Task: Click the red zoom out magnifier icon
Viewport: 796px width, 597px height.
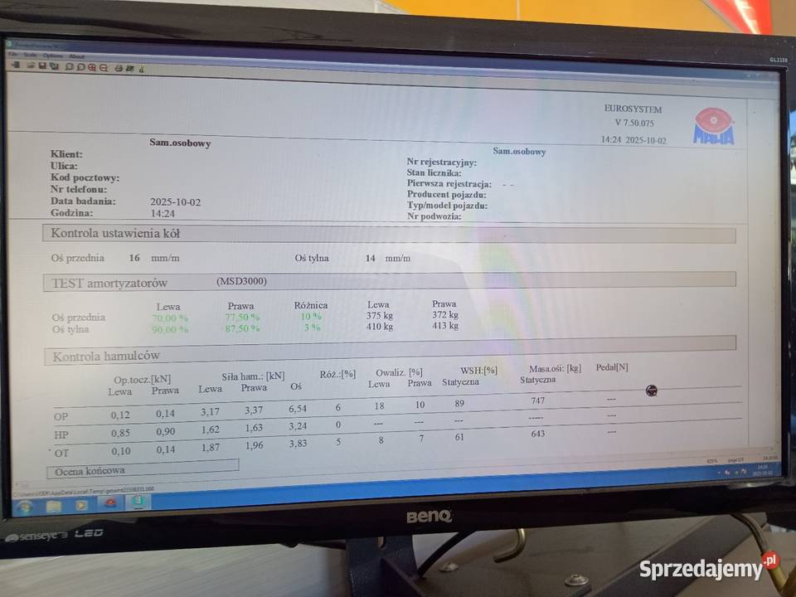Action: pyautogui.click(x=103, y=67)
